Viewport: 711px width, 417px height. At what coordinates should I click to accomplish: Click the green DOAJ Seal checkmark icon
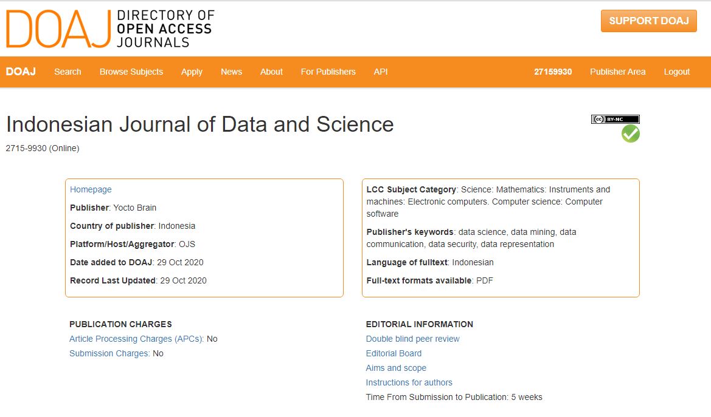[x=630, y=134]
